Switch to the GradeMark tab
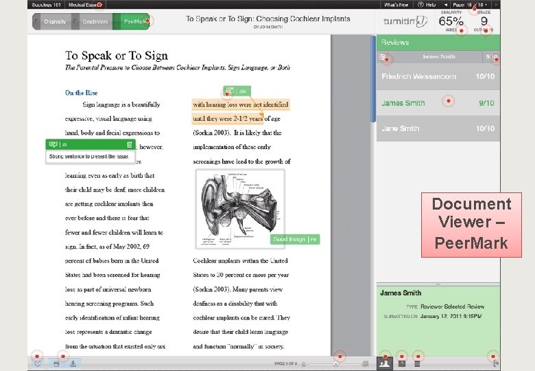The image size is (535, 371). (95, 21)
